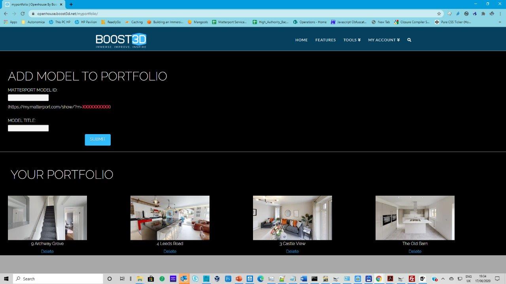Screen dimensions: 506x284
Task: Reload the page with the browser refresh icon
Action: [23, 13]
